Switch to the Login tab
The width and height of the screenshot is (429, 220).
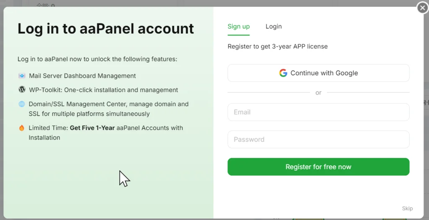tap(274, 26)
